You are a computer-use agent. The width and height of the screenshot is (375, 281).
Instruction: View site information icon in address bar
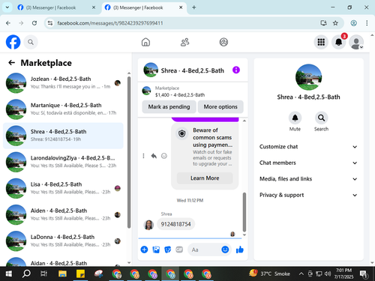pos(50,23)
